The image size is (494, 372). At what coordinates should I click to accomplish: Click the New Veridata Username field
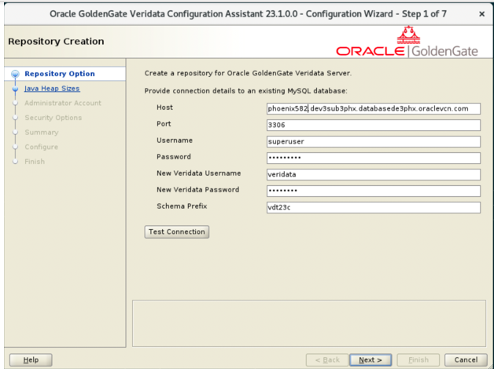pyautogui.click(x=374, y=174)
